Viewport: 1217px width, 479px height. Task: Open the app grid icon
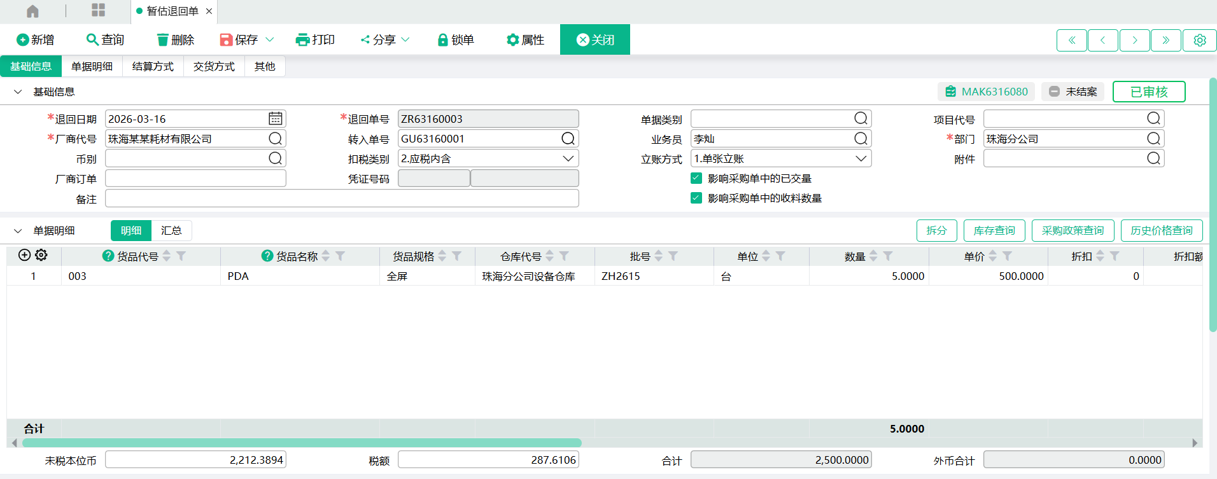coord(98,10)
